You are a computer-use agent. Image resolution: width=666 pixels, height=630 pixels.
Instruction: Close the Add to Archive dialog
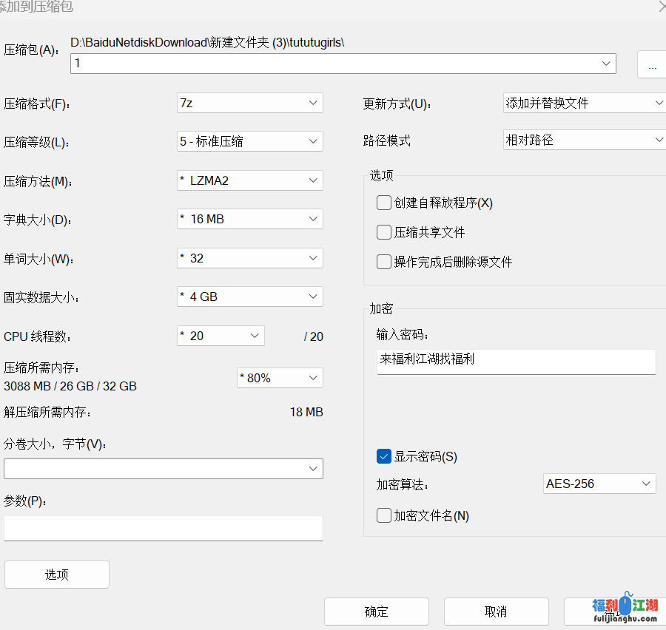[x=661, y=7]
